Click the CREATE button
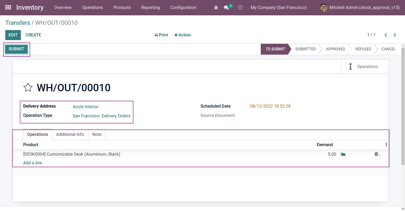Screen dimensions: 405x211 33,35
